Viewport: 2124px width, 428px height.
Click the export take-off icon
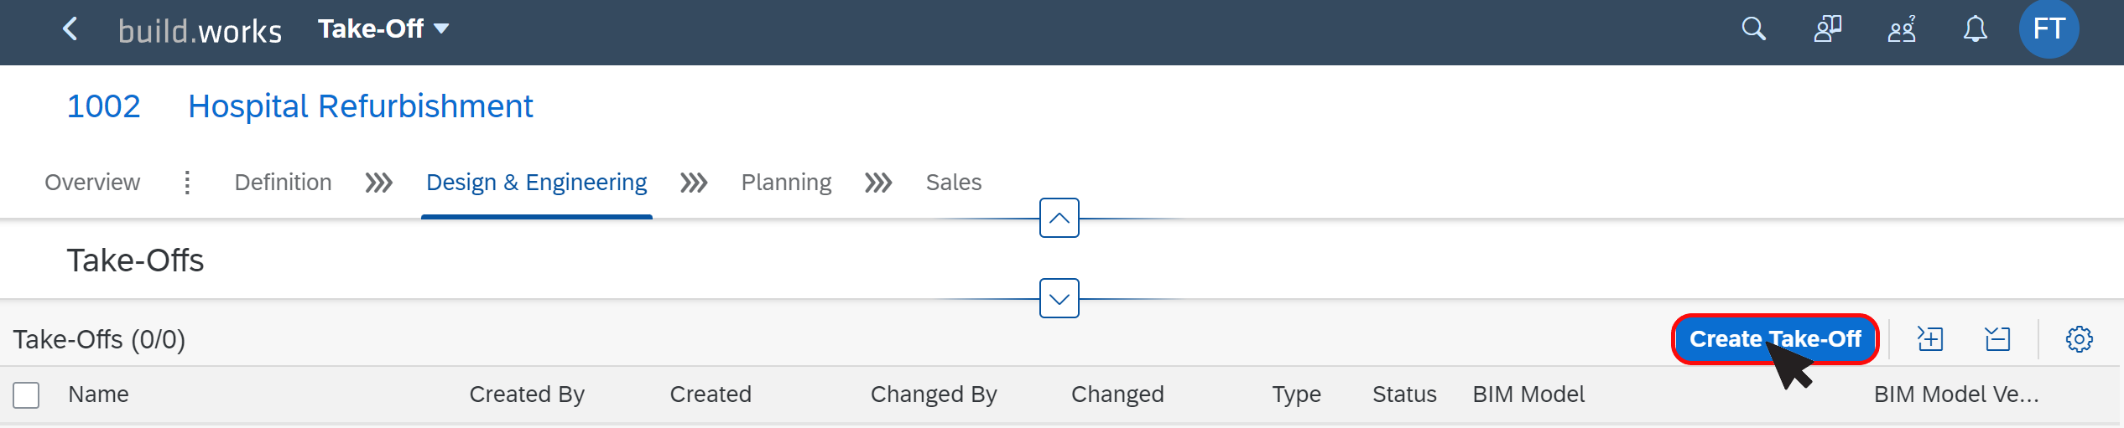point(1997,339)
